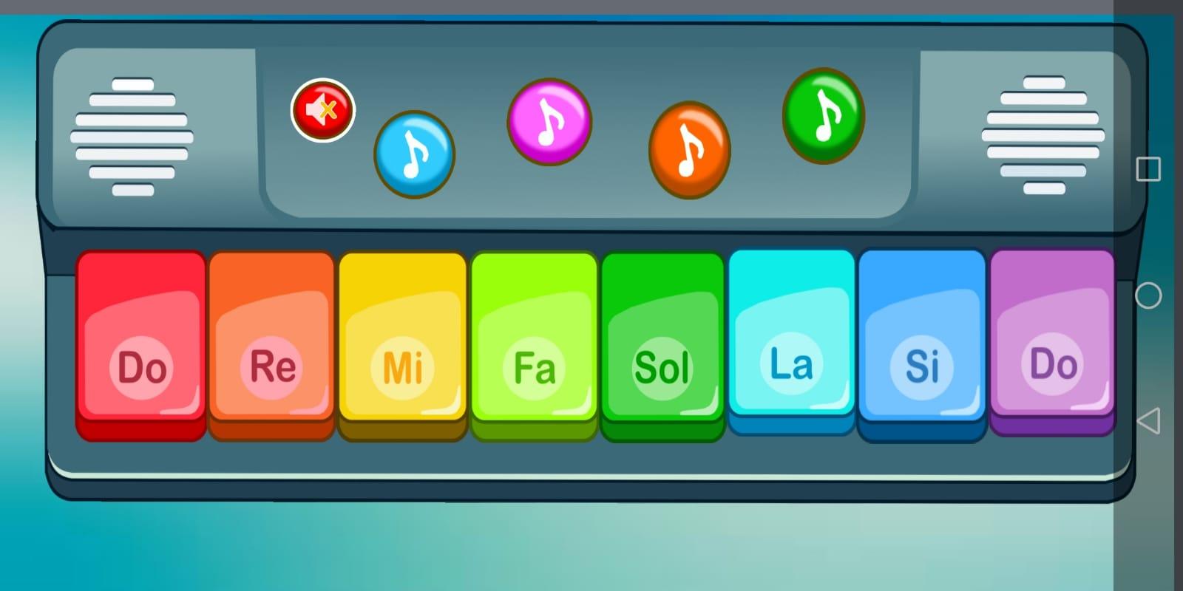Play the green Sol key
Image resolution: width=1183 pixels, height=591 pixels.
coord(662,345)
